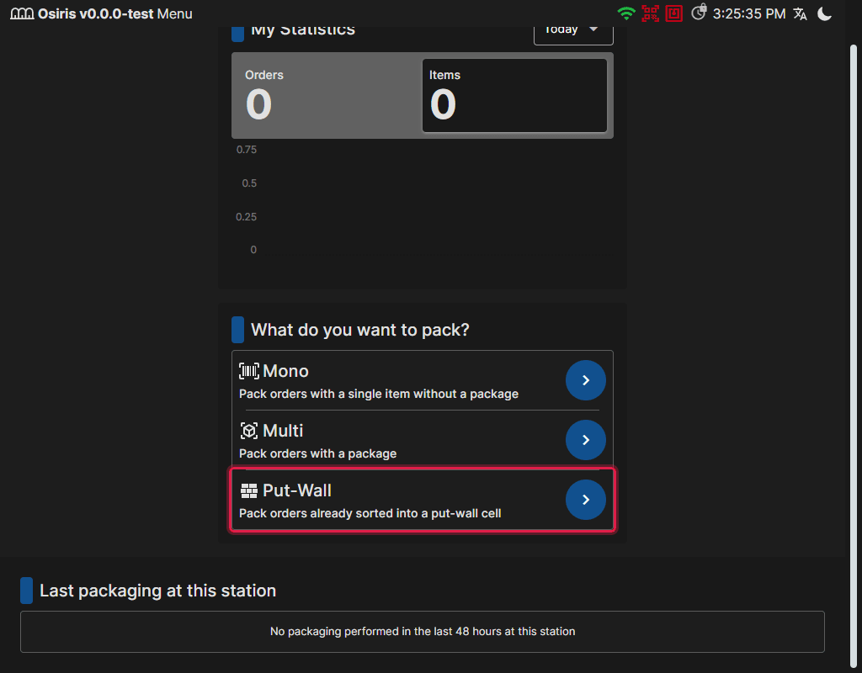Check the green Wi-Fi status icon
Viewport: 862px width, 673px height.
coord(626,13)
